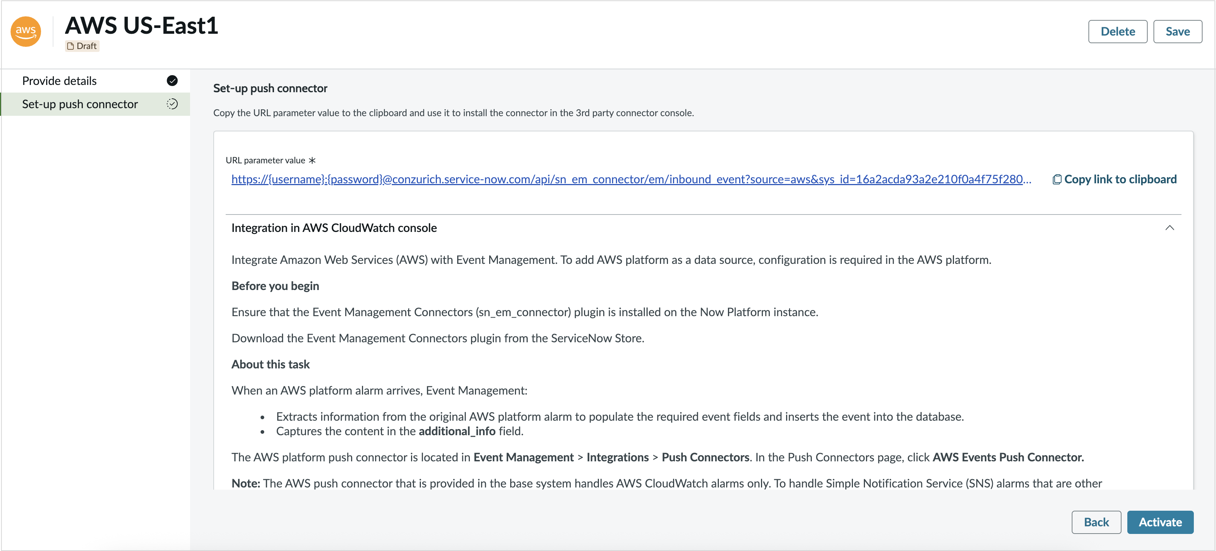Viewport: 1216px width, 551px height.
Task: Activate the push connector
Action: click(1160, 522)
